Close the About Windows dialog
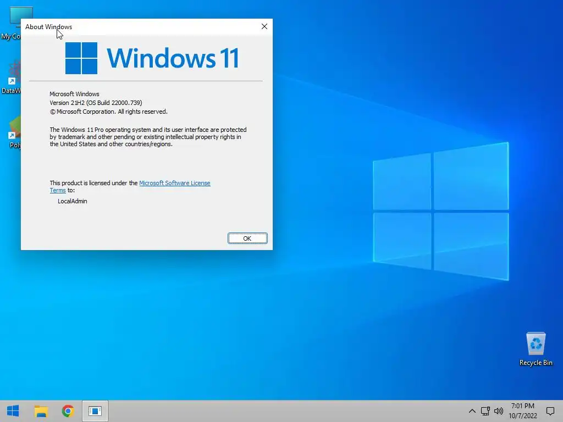This screenshot has height=422, width=563. (264, 26)
